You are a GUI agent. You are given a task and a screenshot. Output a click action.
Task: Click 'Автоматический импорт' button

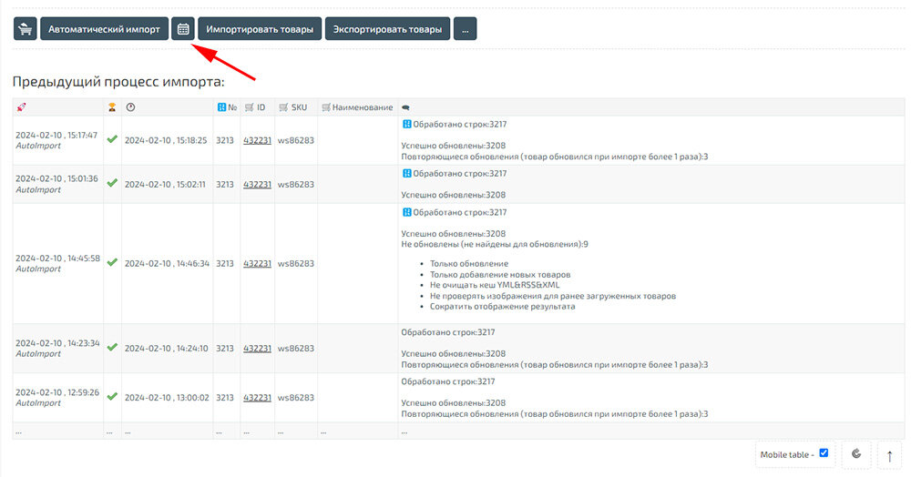[x=104, y=29]
